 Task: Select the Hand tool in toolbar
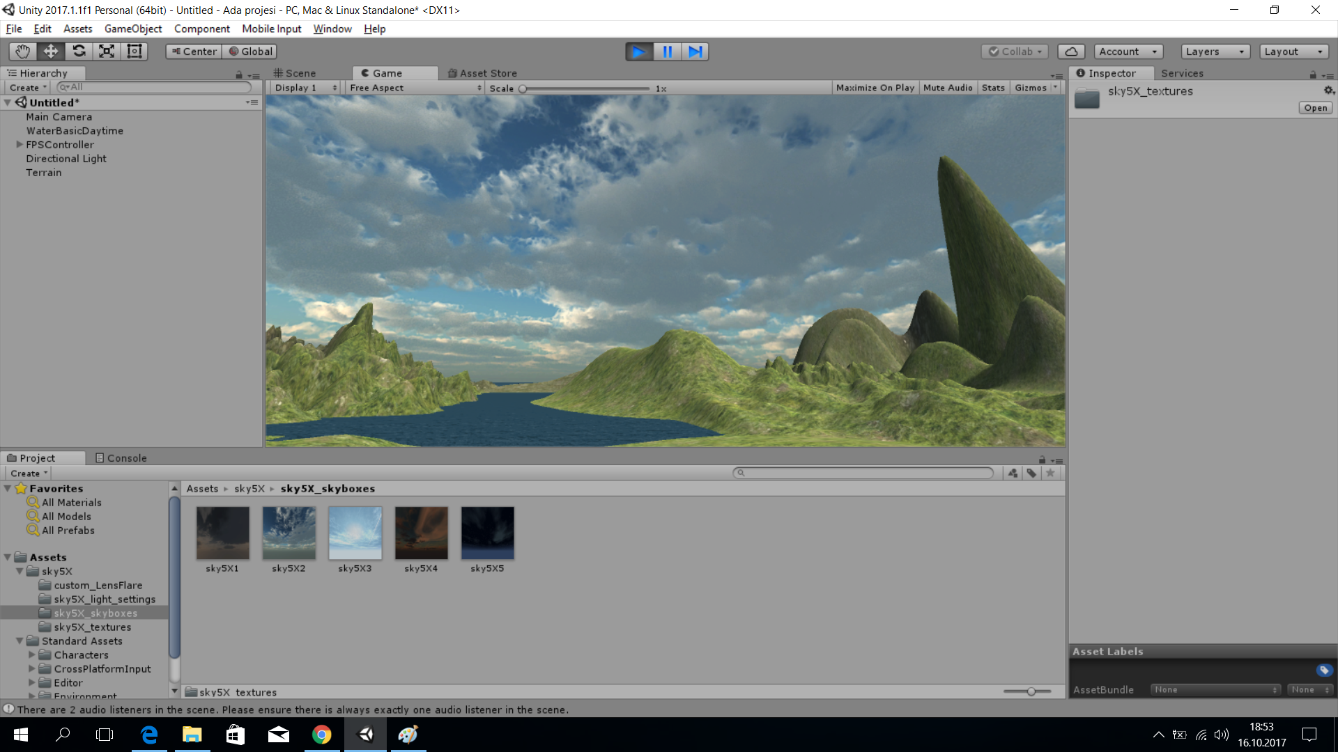coord(22,52)
